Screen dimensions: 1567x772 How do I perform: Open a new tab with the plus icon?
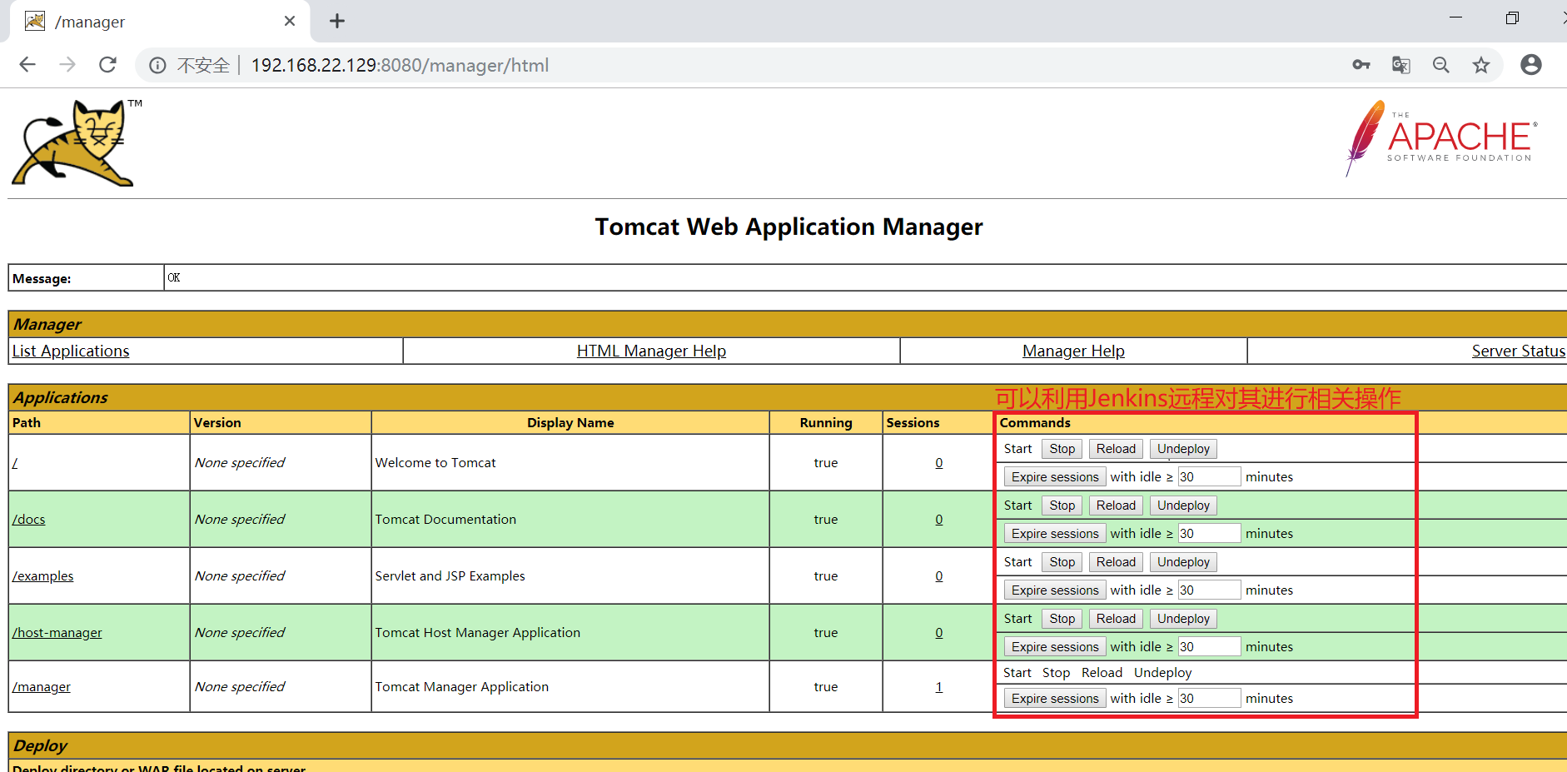337,21
